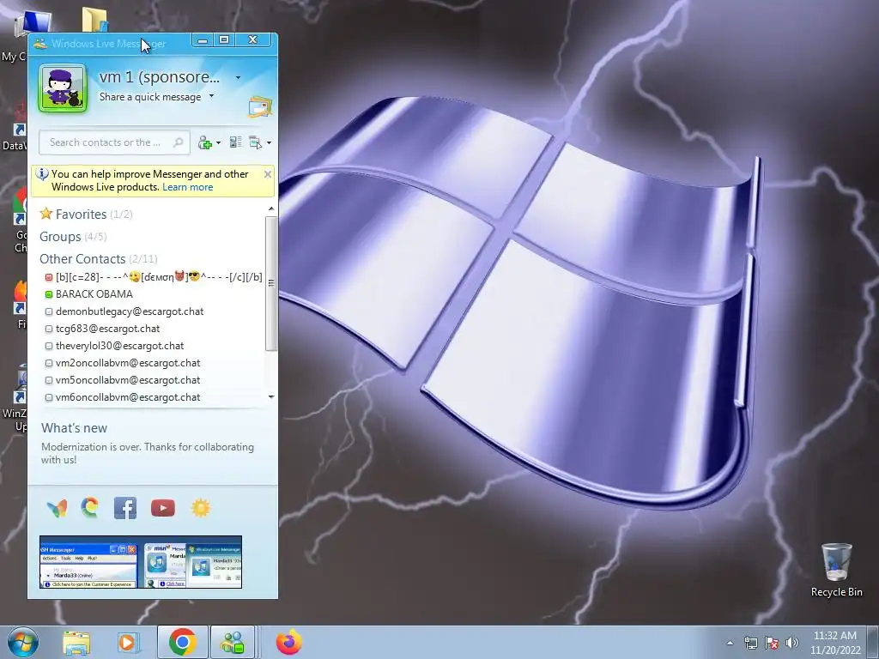Select the Recycle Bin desktop icon
The height and width of the screenshot is (659, 879).
click(836, 571)
